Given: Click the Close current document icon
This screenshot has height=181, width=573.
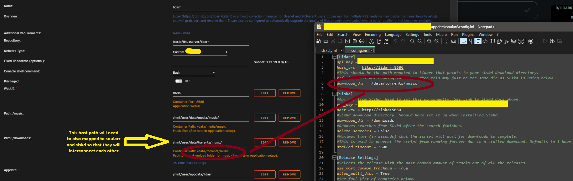Looking at the screenshot, I should 347,41.
